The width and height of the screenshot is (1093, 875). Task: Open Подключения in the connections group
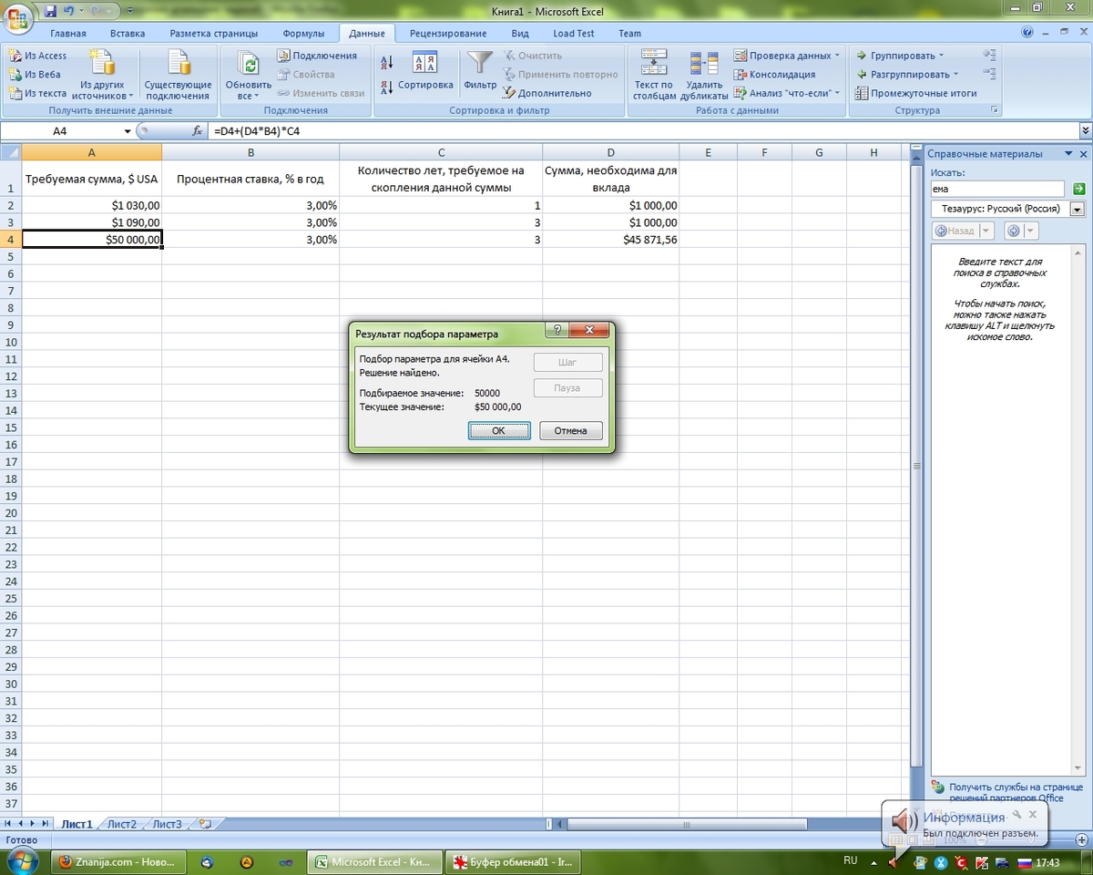click(x=317, y=56)
